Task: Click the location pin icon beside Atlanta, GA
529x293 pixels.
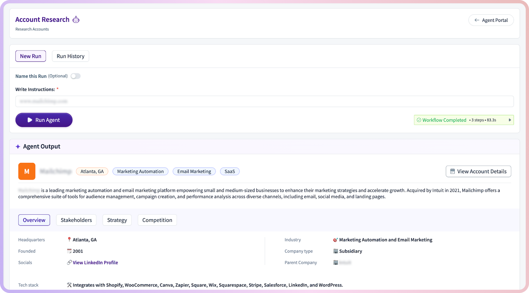Action: tap(69, 239)
